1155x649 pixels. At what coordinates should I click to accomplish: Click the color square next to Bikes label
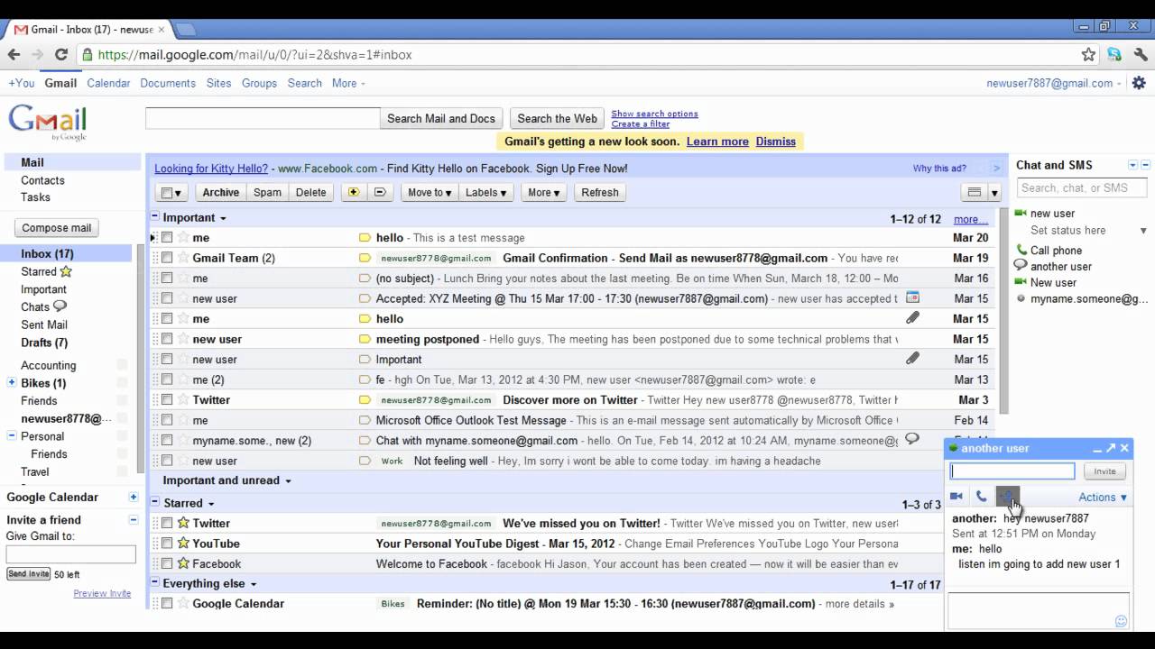[122, 383]
